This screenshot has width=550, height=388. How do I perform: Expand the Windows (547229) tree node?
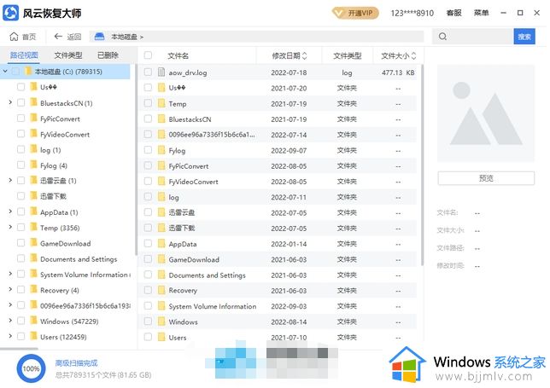point(10,321)
